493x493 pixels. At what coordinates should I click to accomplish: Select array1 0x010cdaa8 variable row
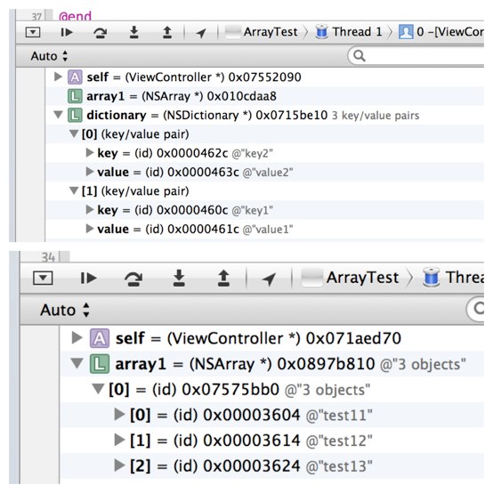click(264, 96)
